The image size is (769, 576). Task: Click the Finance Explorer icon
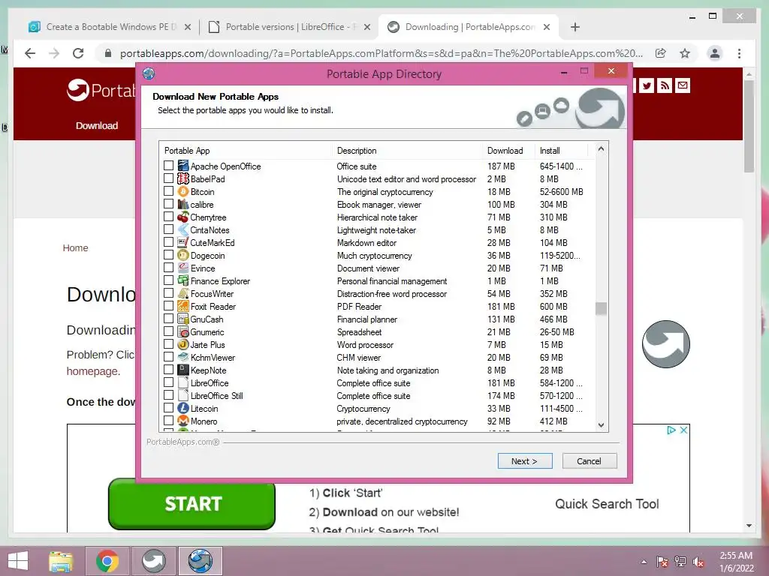[x=183, y=280]
